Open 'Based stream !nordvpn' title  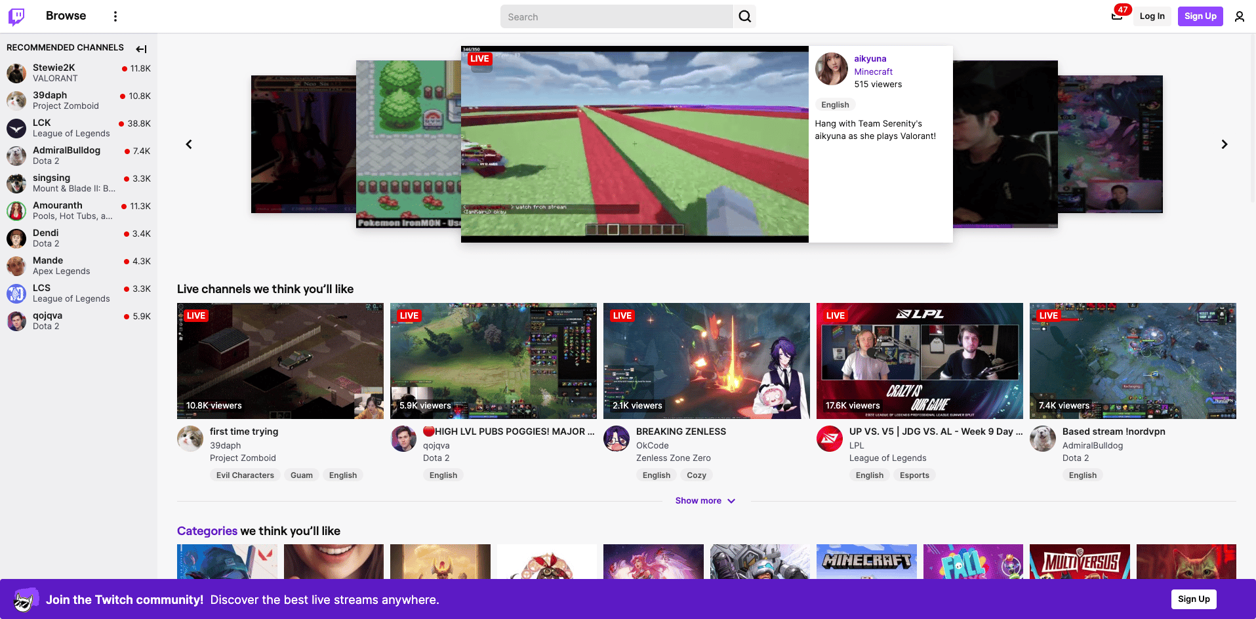(1114, 431)
